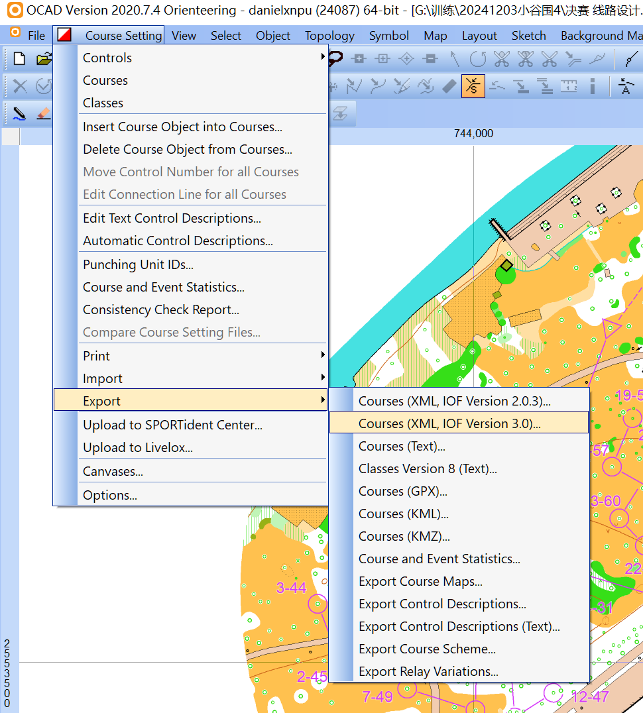643x713 pixels.
Task: Click the Open file folder icon
Action: coord(44,59)
